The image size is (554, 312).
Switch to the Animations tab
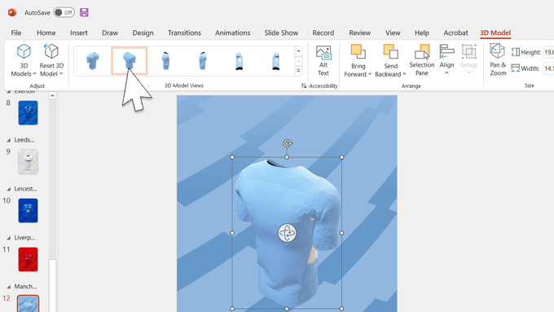(x=232, y=33)
